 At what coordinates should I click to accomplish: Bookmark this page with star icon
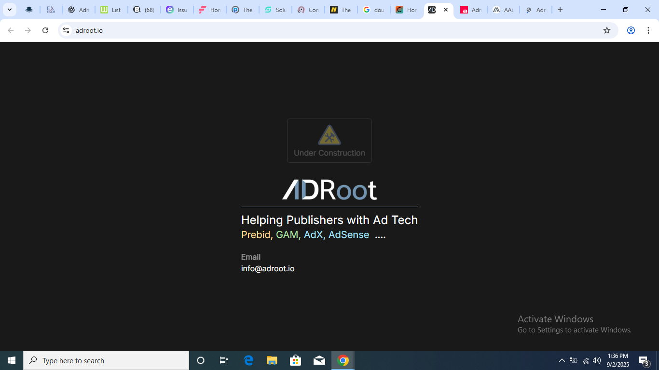(607, 30)
